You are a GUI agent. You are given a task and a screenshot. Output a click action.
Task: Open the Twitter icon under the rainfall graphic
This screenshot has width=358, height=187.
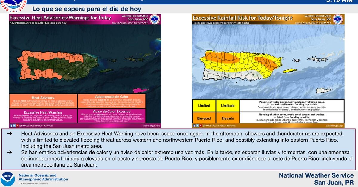tap(197, 126)
